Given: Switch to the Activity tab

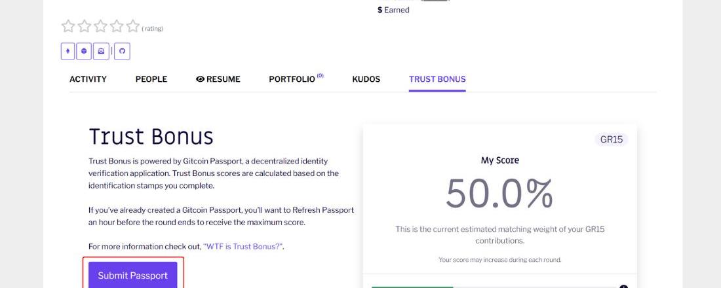Looking at the screenshot, I should coord(88,79).
